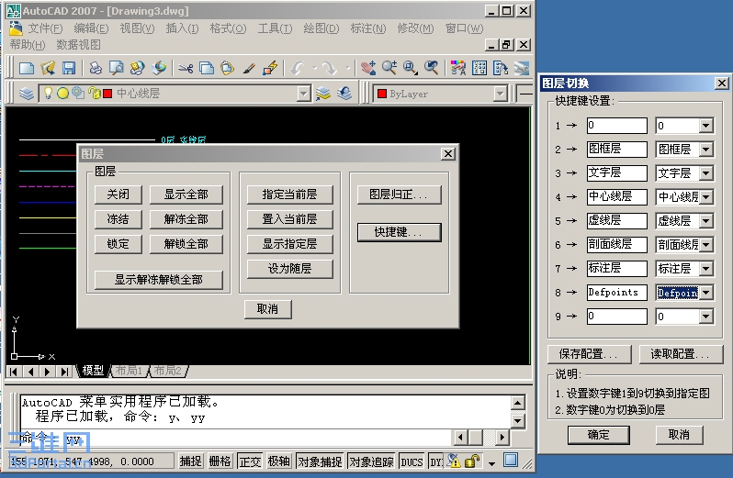The image size is (733, 478).
Task: Toggle 极轴 polar tracking in status bar
Action: (x=279, y=461)
